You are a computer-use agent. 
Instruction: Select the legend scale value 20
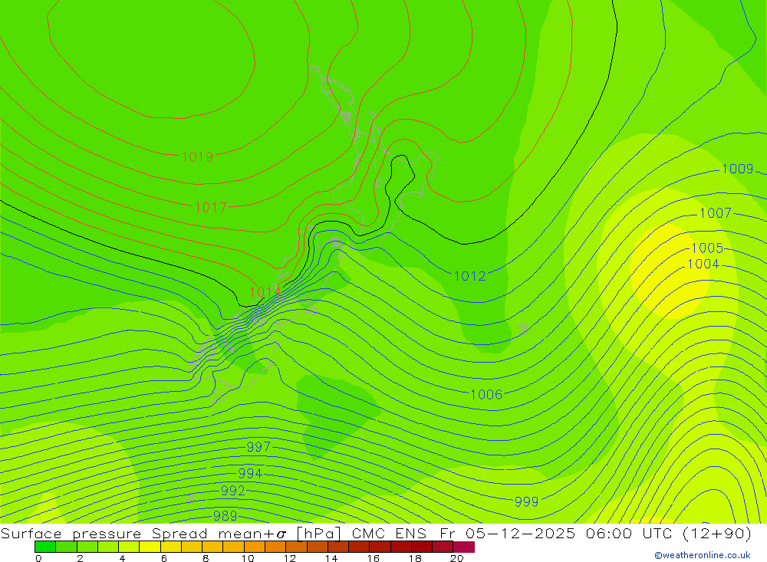(457, 558)
